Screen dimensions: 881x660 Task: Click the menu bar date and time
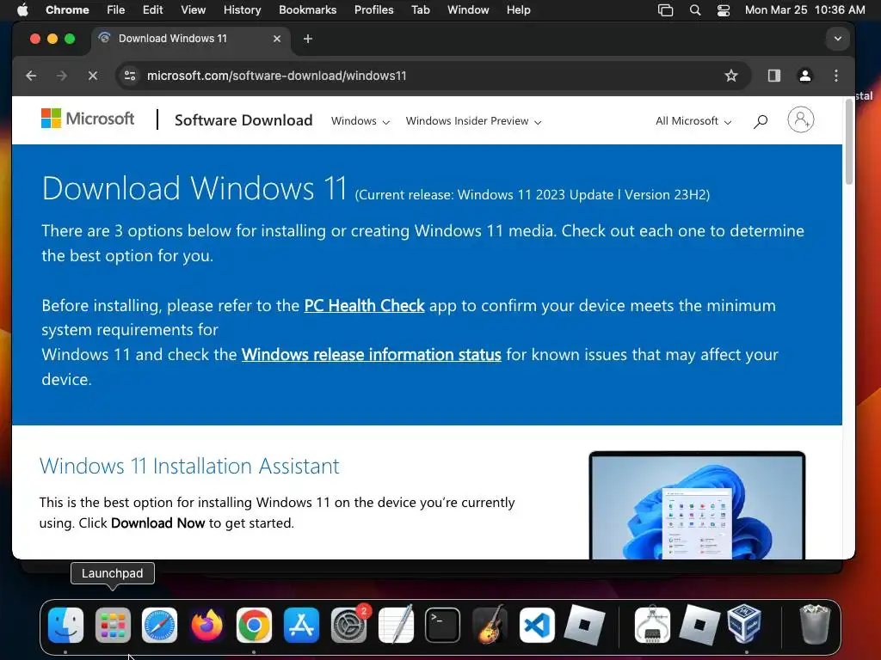click(804, 10)
